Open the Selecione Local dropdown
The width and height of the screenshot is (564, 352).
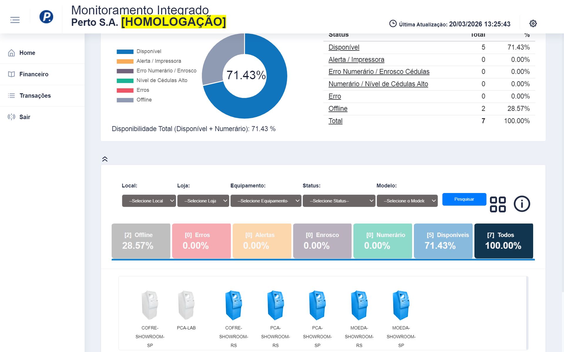point(149,201)
